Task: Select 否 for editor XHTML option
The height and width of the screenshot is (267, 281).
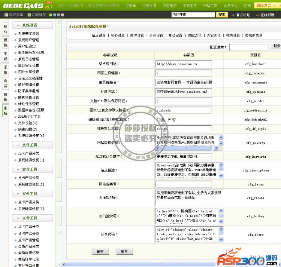Action: click(x=169, y=119)
